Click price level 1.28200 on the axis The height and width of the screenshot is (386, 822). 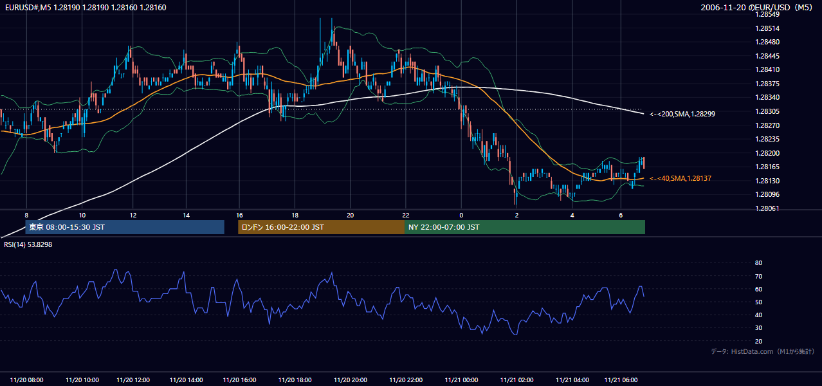[767, 153]
